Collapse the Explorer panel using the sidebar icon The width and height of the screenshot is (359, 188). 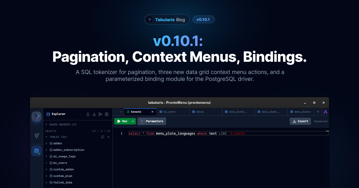[x=107, y=114]
